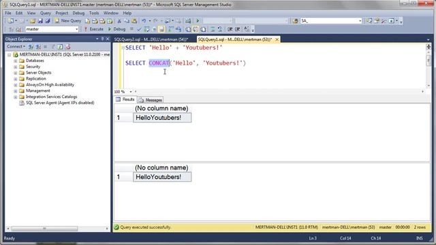The image size is (436, 245).
Task: Open the Connect dropdown in Object Explorer
Action: pos(16,47)
